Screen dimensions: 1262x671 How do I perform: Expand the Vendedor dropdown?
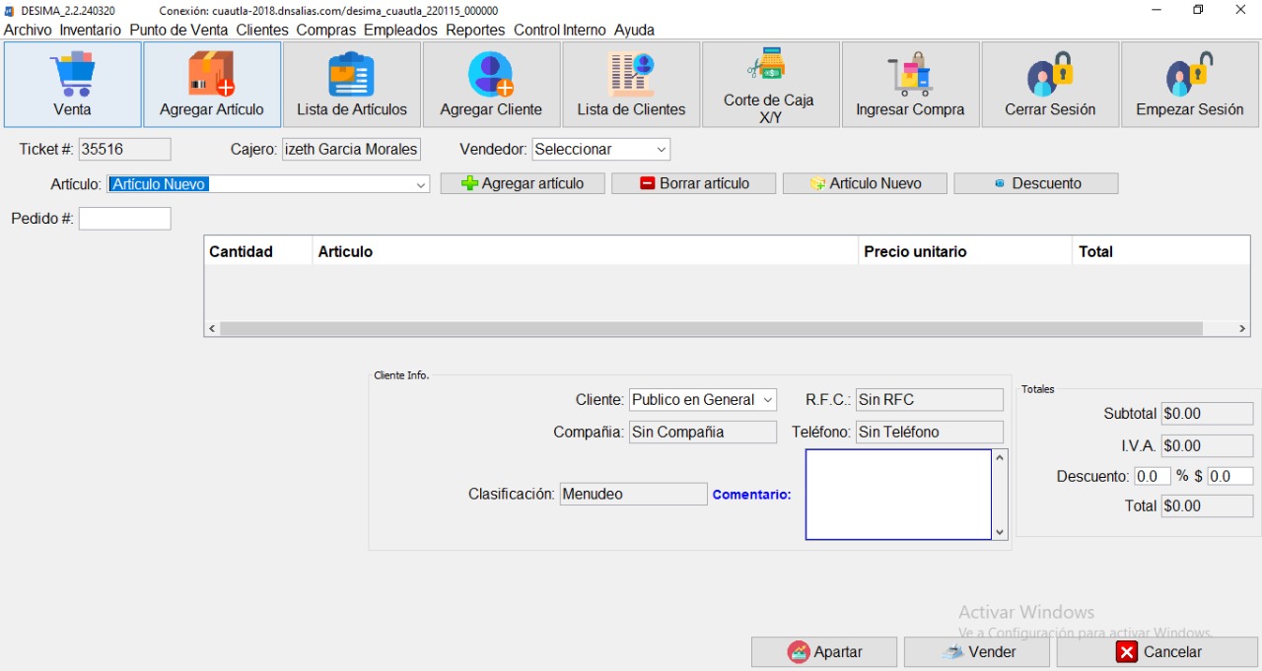pyautogui.click(x=661, y=150)
